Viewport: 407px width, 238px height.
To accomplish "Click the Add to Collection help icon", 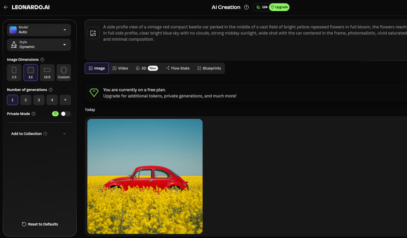I will pyautogui.click(x=45, y=133).
